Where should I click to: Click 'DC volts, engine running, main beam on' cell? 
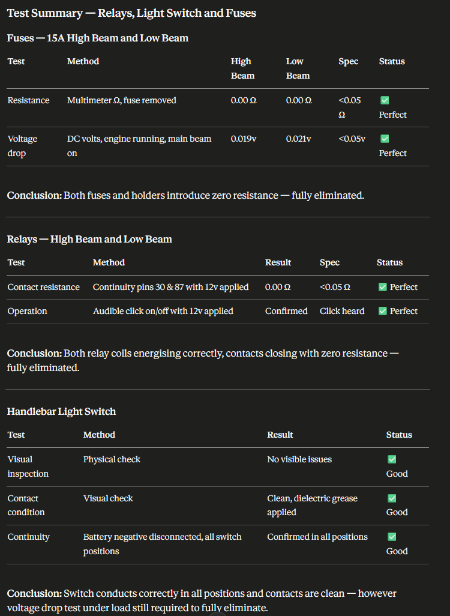point(139,146)
